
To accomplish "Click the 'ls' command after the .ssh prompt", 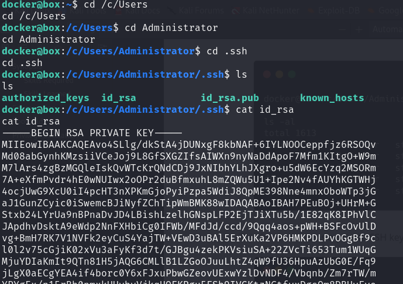I will 242,74.
